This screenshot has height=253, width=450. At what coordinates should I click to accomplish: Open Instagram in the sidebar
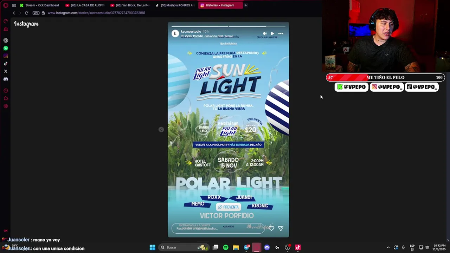(6, 56)
